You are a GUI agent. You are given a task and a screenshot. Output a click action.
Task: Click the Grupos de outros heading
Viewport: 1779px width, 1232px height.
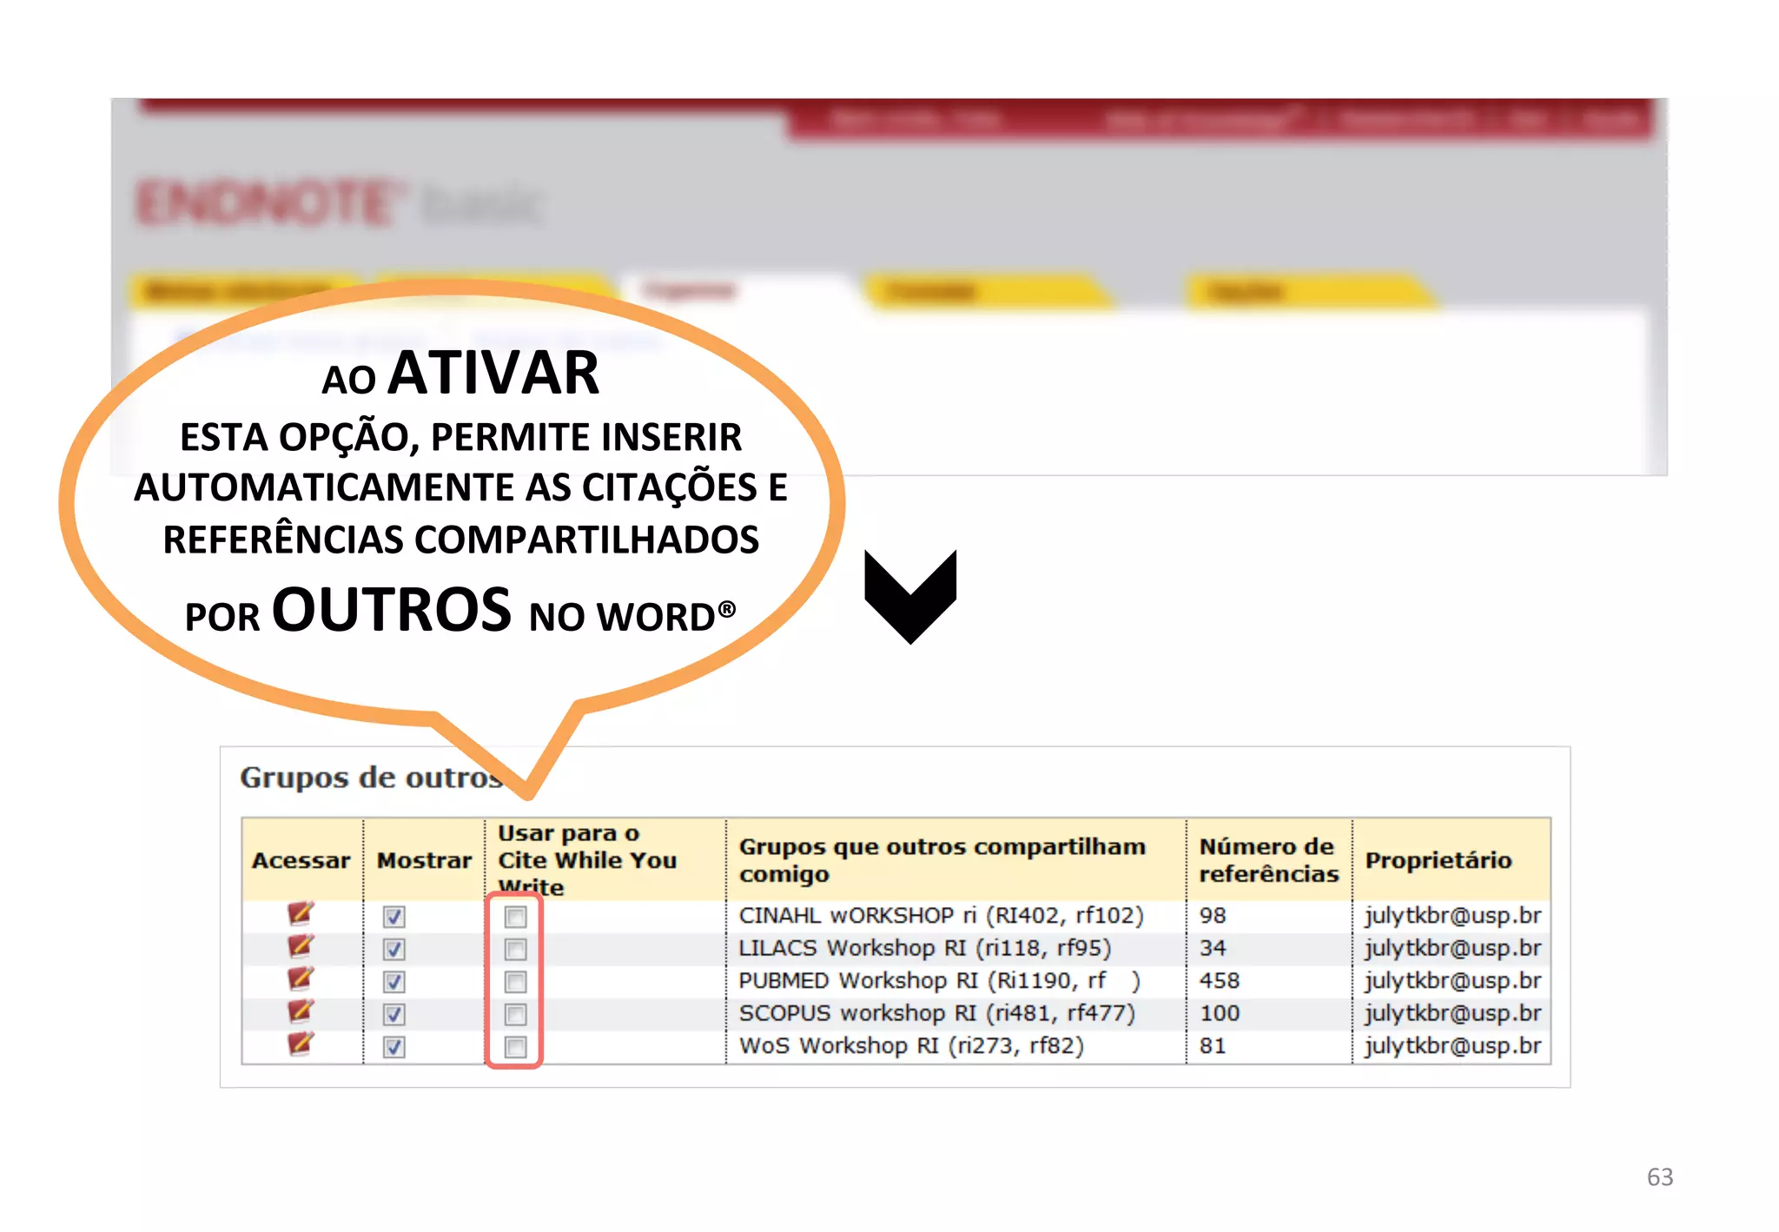[372, 778]
